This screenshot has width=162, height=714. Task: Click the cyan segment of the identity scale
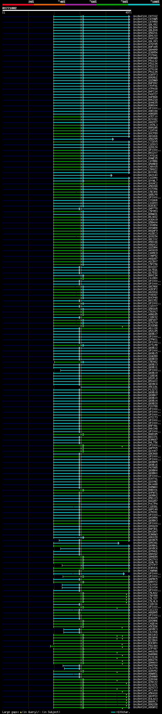click(144, 5)
